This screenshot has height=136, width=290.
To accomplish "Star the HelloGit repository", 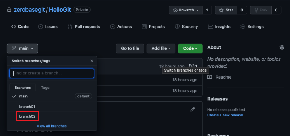I will (226, 10).
